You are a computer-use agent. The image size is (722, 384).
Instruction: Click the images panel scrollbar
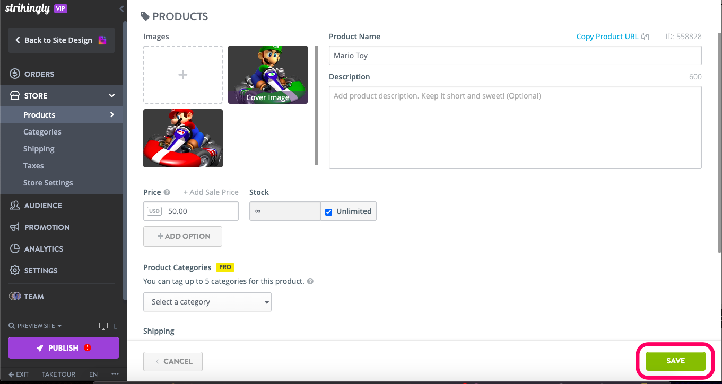click(x=317, y=106)
